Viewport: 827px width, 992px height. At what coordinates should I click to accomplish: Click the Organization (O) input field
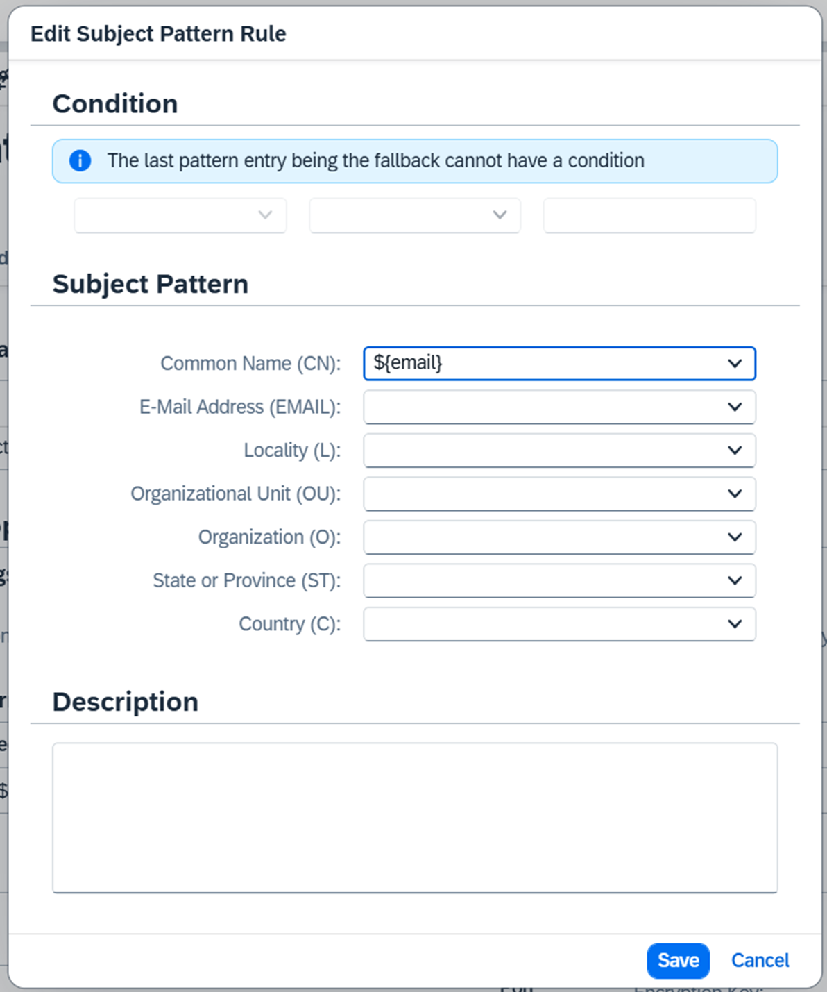[x=541, y=537]
